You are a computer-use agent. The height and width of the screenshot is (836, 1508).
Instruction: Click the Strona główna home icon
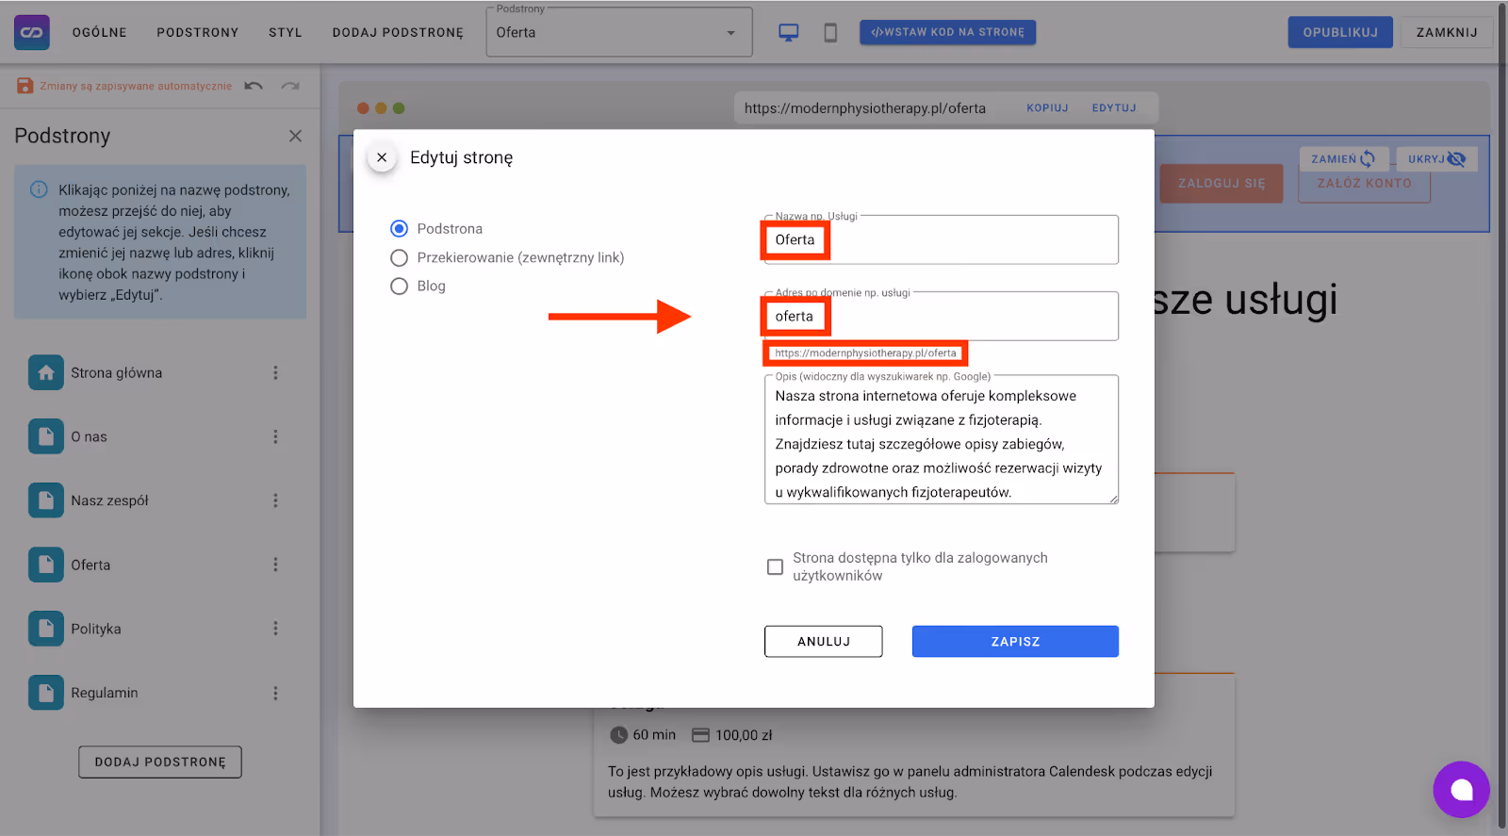coord(46,373)
